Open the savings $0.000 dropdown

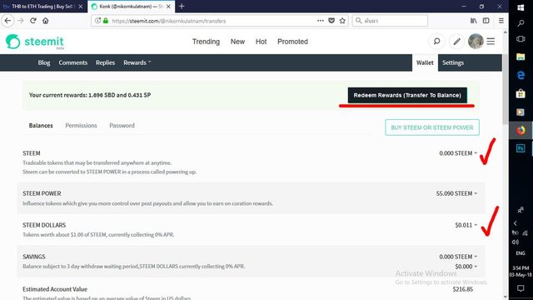[x=466, y=267]
